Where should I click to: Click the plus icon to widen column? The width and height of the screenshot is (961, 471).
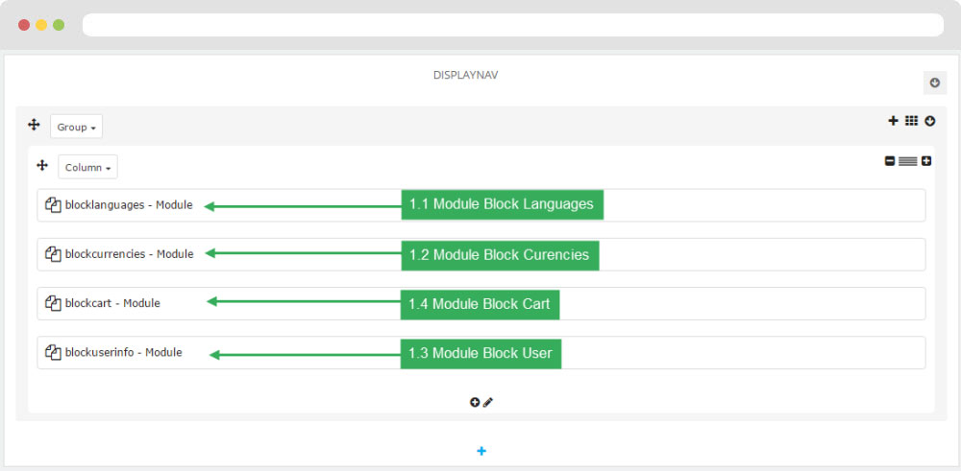[x=926, y=161]
